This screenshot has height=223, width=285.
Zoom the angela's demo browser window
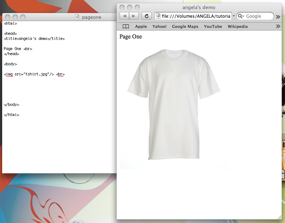click(137, 7)
